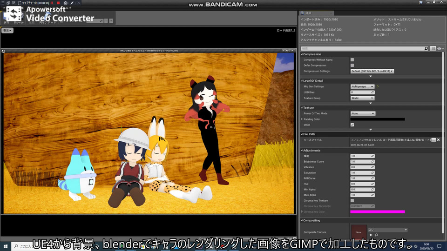Screen dimensions: 447x251
Task: Collapse the Adjustments section
Action: click(x=302, y=151)
